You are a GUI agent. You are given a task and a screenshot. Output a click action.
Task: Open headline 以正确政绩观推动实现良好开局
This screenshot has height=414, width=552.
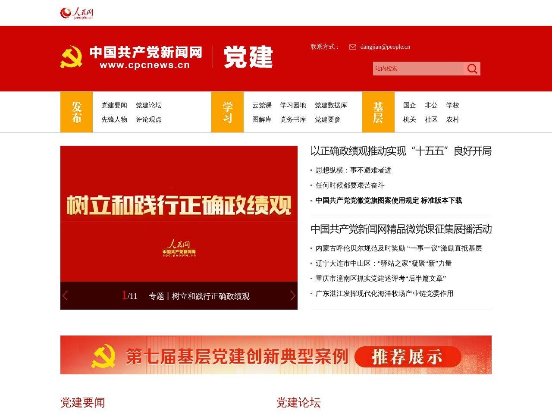(401, 151)
